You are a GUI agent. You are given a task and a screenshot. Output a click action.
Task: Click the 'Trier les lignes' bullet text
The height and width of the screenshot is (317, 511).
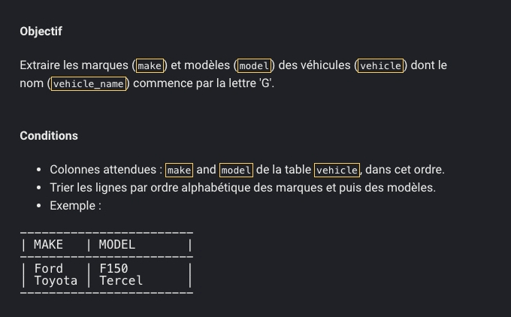pos(243,188)
